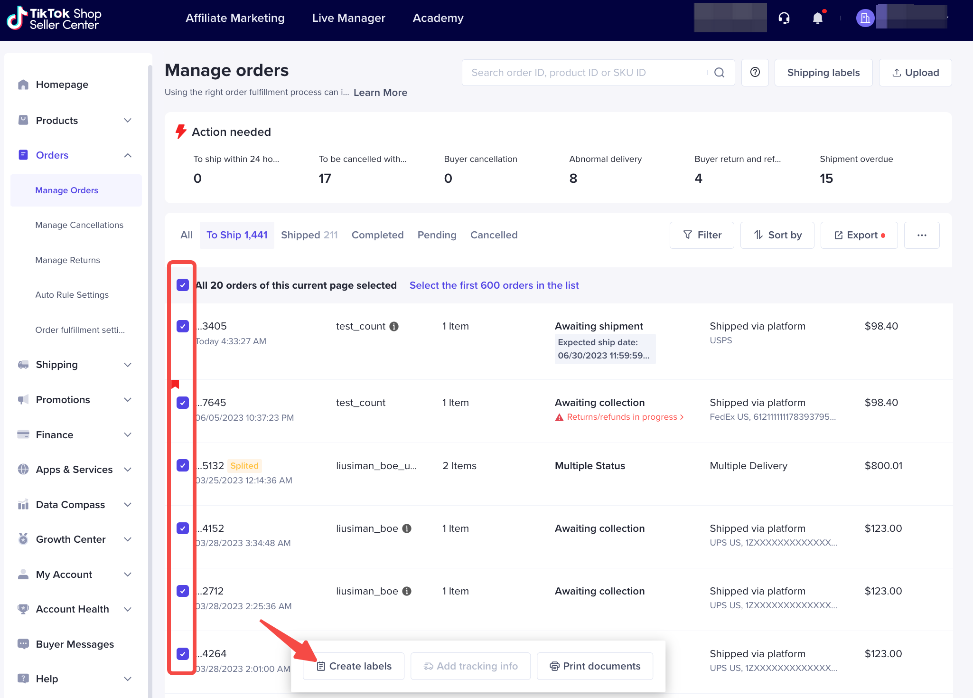Switch to the Cancelled tab
973x698 pixels.
click(494, 235)
